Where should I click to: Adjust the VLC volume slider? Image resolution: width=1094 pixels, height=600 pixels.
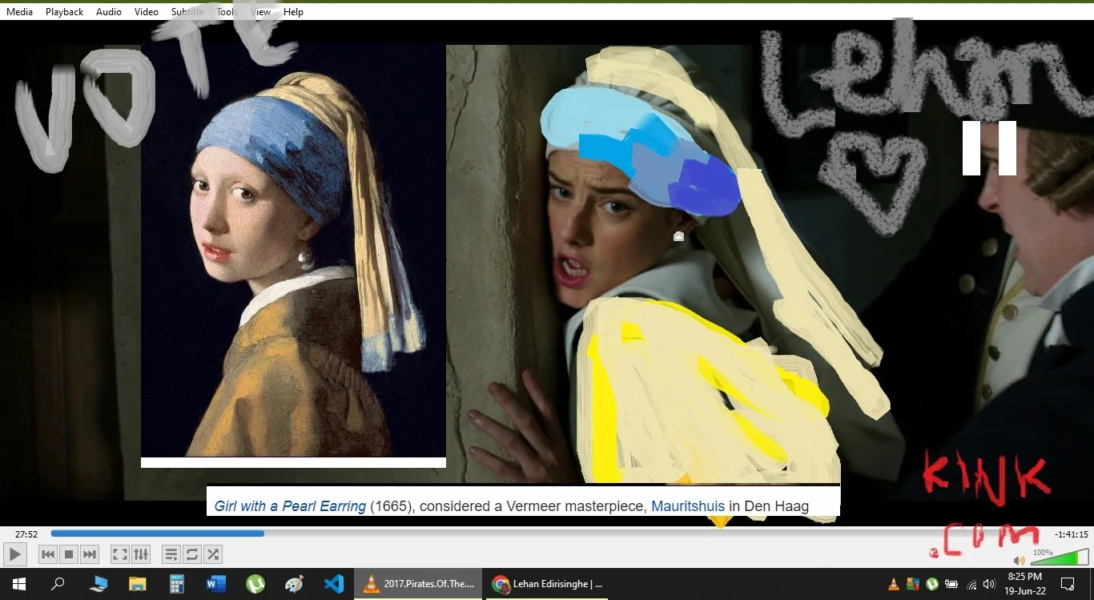[x=1058, y=558]
